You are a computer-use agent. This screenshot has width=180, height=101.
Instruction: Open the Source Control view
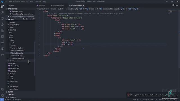[3, 18]
